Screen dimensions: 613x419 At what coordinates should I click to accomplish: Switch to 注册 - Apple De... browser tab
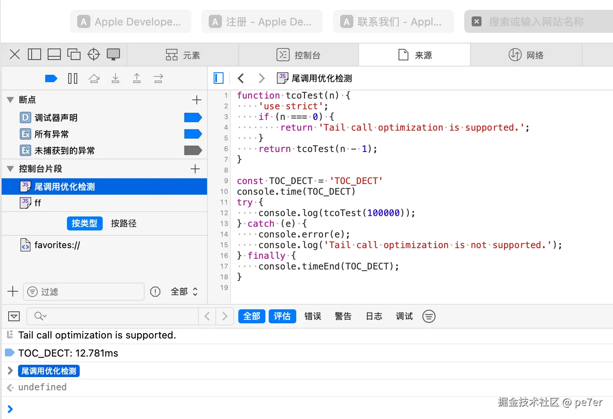[x=262, y=21]
